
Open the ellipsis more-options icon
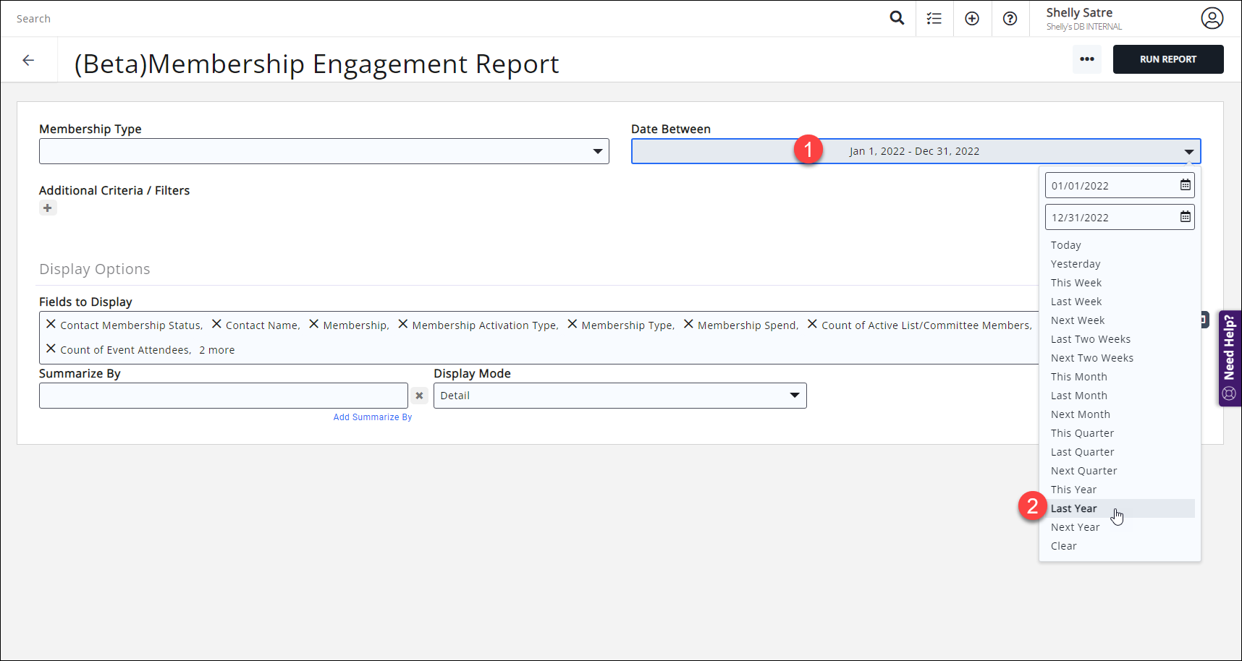pos(1086,59)
